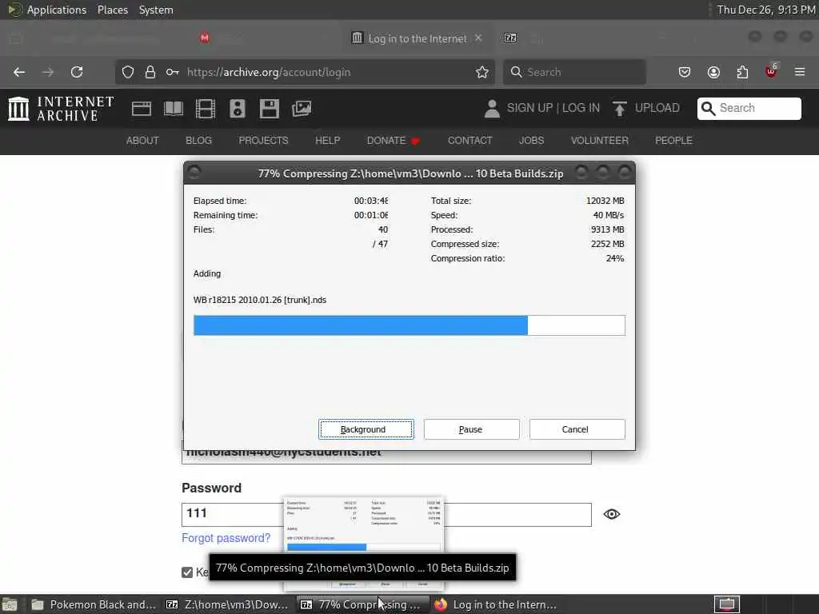Click the Internet Archive Search field
This screenshot has width=819, height=614.
click(x=749, y=108)
